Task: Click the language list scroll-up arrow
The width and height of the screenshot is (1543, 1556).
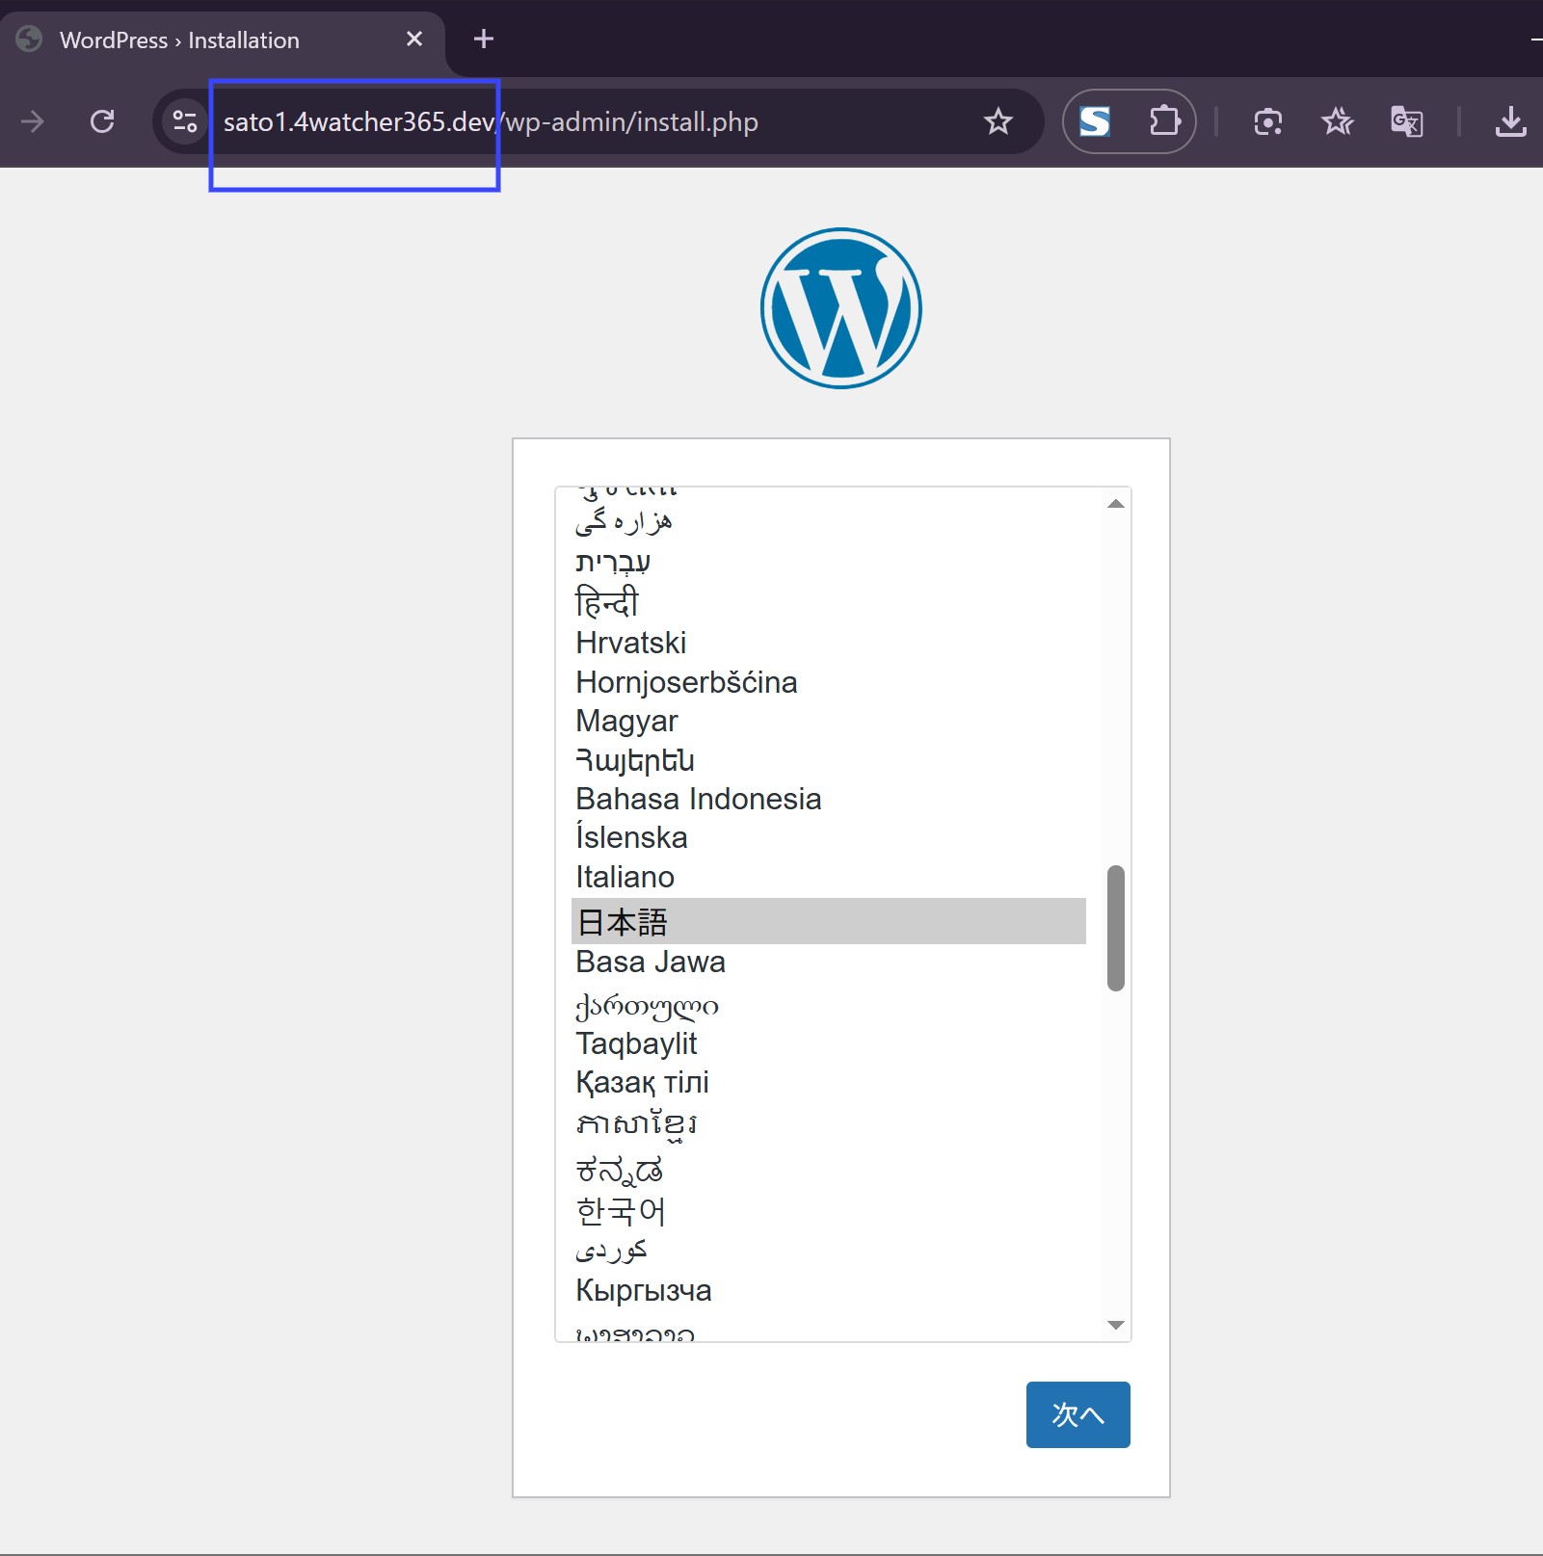Action: point(1116,504)
